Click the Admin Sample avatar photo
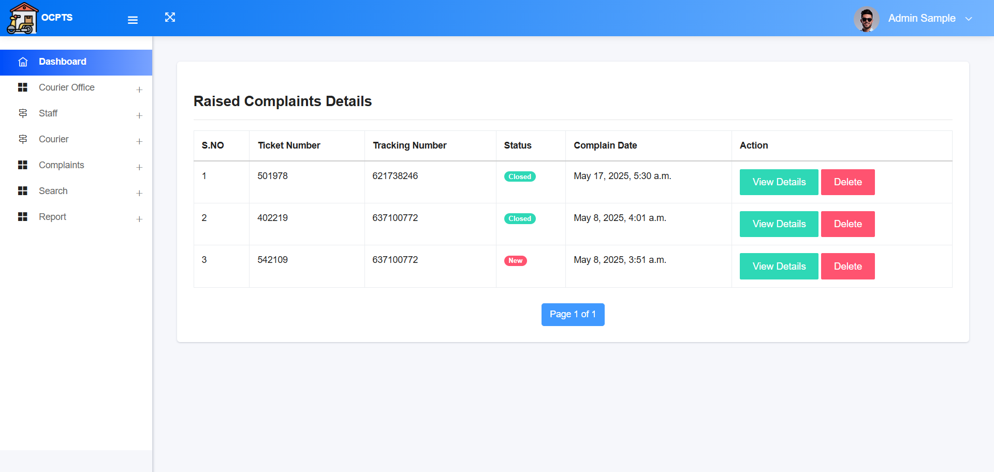994x472 pixels. pyautogui.click(x=866, y=19)
